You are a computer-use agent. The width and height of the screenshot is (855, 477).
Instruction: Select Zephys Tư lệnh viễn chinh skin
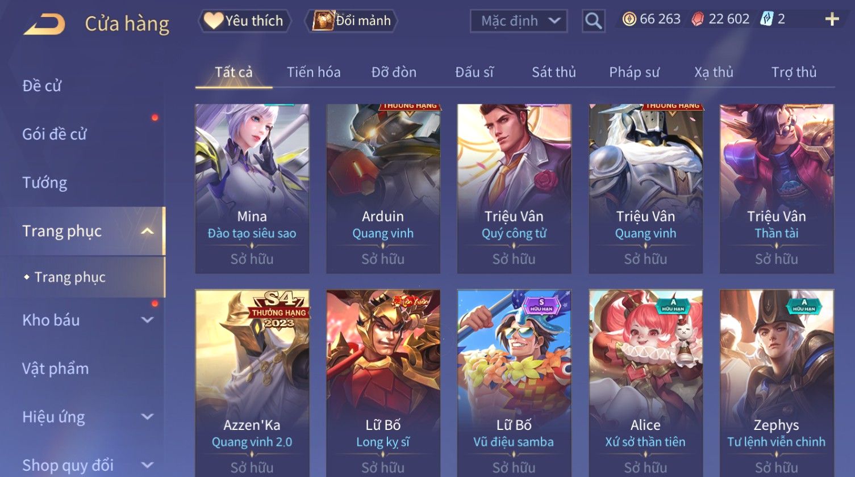click(777, 383)
